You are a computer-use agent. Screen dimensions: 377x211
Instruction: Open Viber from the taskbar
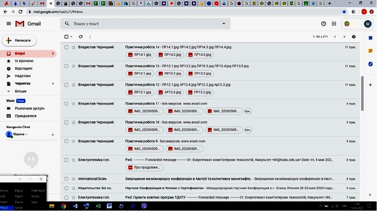(x=144, y=206)
